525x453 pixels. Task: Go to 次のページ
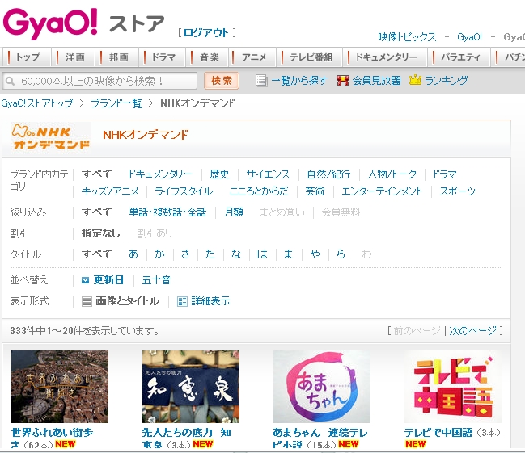coord(473,331)
